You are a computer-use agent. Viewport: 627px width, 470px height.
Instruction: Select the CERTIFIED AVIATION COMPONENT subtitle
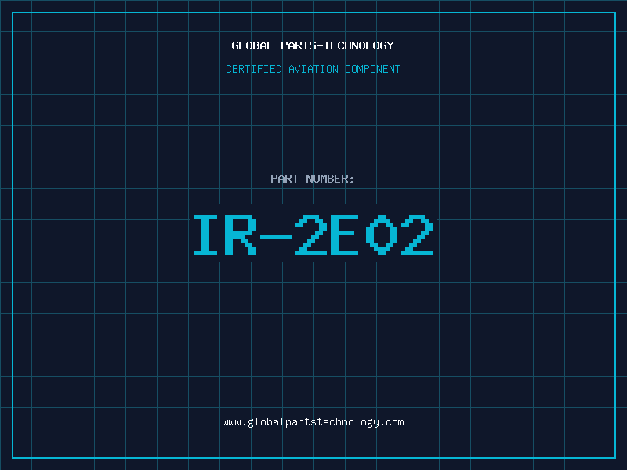click(x=313, y=69)
